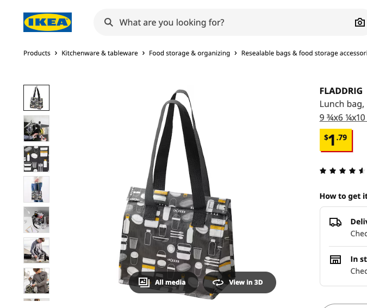Go to Products breadcrumb
The height and width of the screenshot is (308, 367).
coord(37,53)
